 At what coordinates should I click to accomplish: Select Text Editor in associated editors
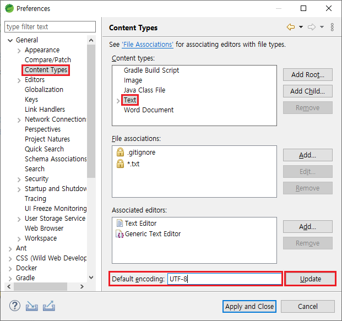pos(140,224)
